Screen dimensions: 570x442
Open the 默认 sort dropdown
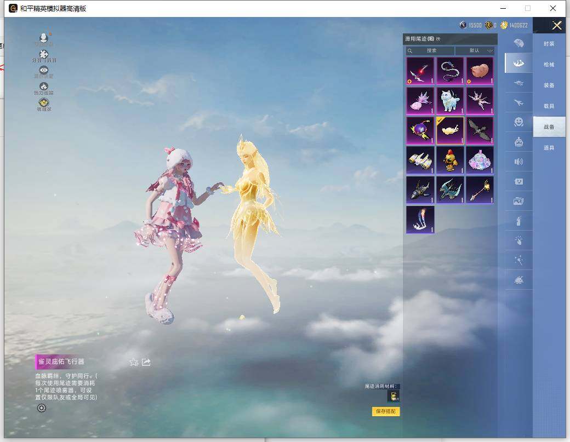[475, 50]
